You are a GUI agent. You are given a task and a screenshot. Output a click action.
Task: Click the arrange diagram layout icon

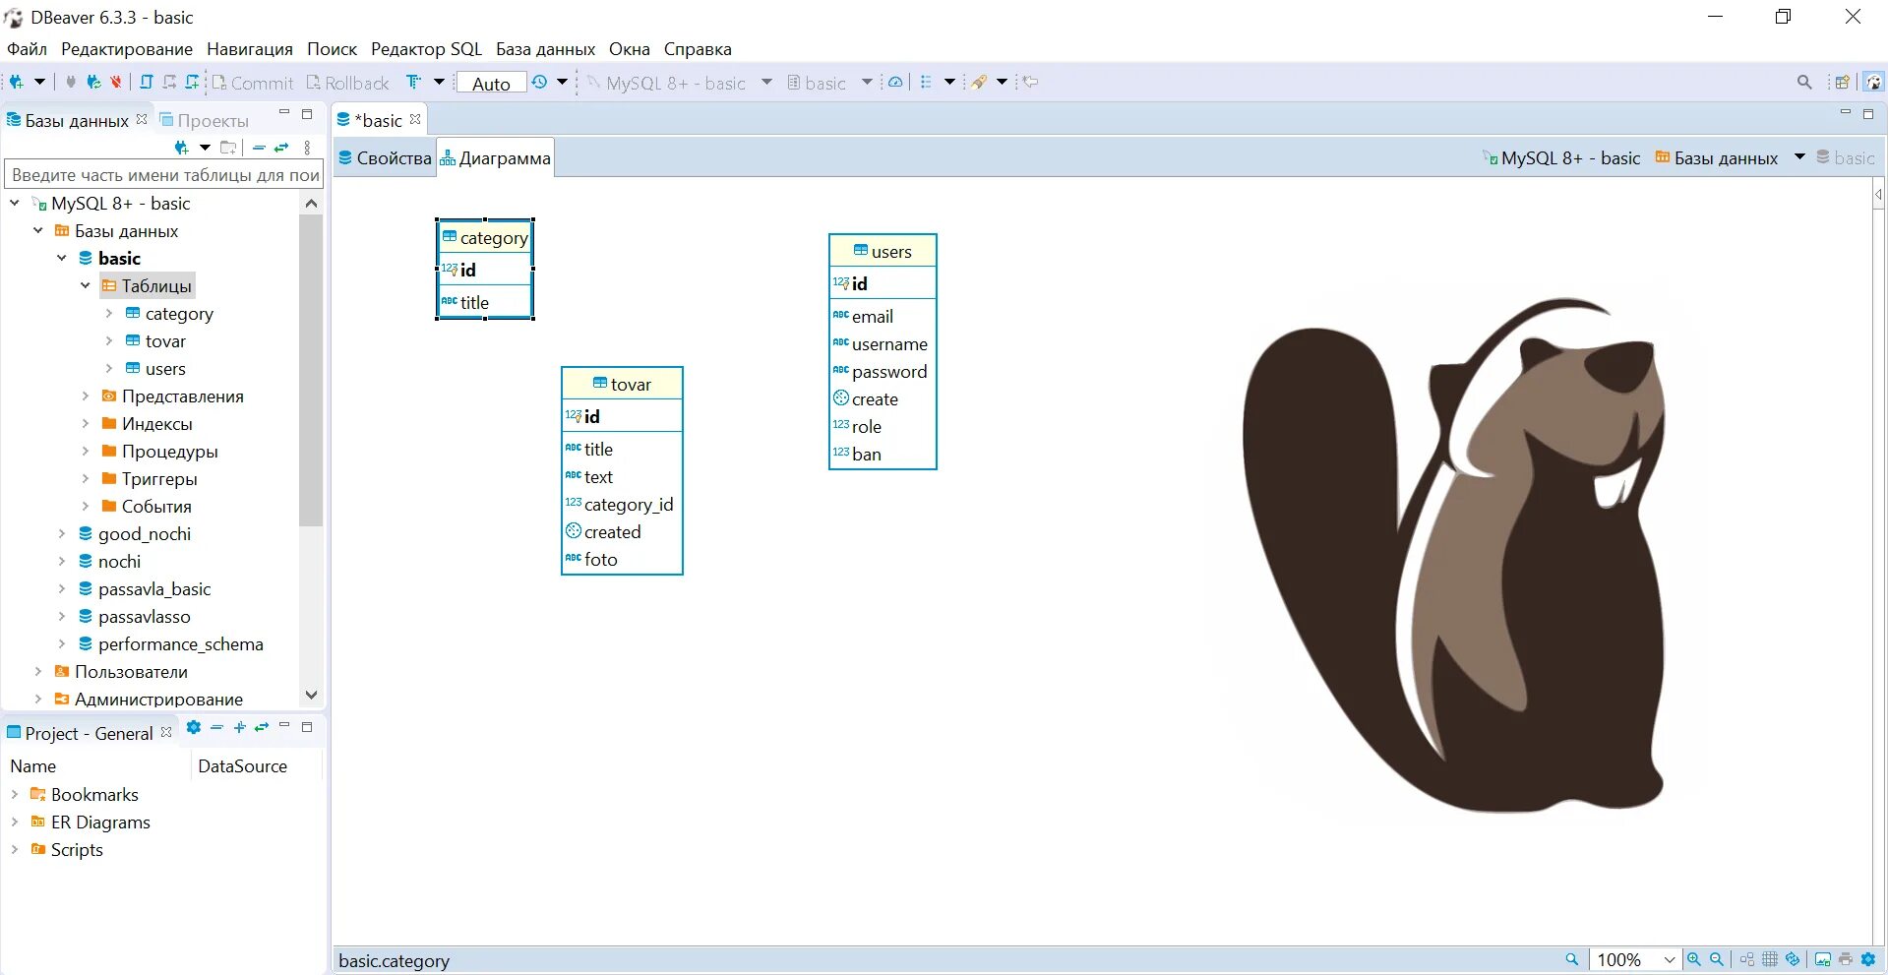point(1747,959)
